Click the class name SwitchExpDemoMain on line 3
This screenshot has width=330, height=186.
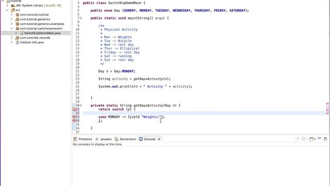tap(125, 3)
